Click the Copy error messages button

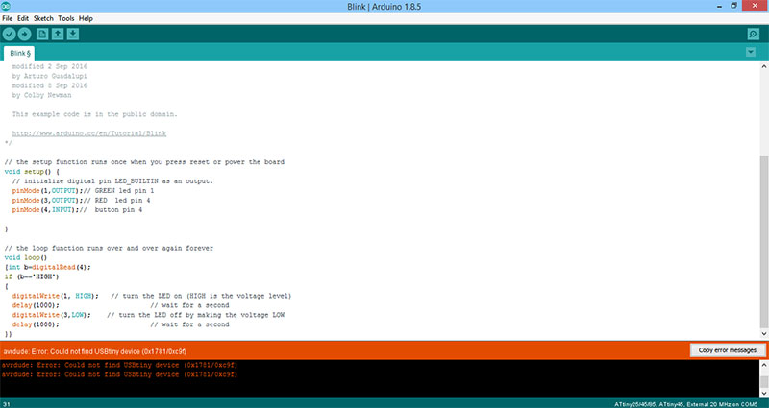click(728, 350)
